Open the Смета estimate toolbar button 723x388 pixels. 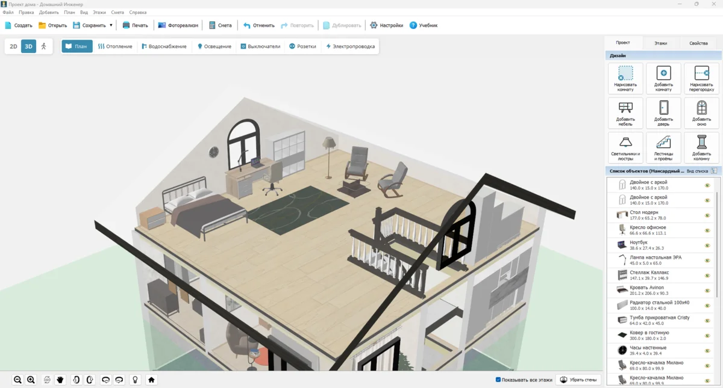[x=220, y=25]
